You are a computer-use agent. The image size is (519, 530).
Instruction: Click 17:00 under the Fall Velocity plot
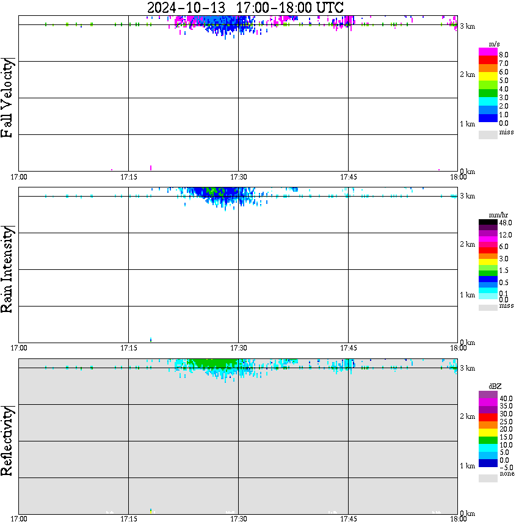(x=19, y=177)
